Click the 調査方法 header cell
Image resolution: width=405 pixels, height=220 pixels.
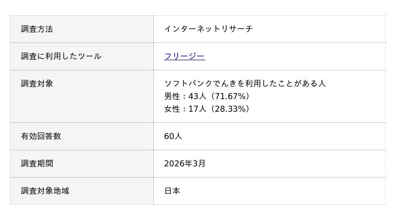[37, 29]
